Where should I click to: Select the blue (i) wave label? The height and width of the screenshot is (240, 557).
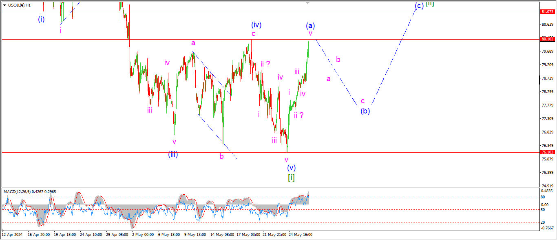[41, 19]
